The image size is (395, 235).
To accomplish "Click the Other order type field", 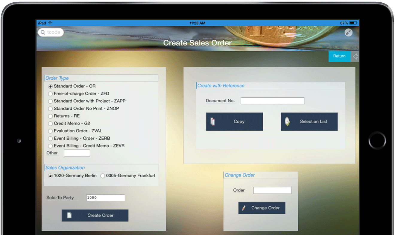I will pyautogui.click(x=77, y=153).
